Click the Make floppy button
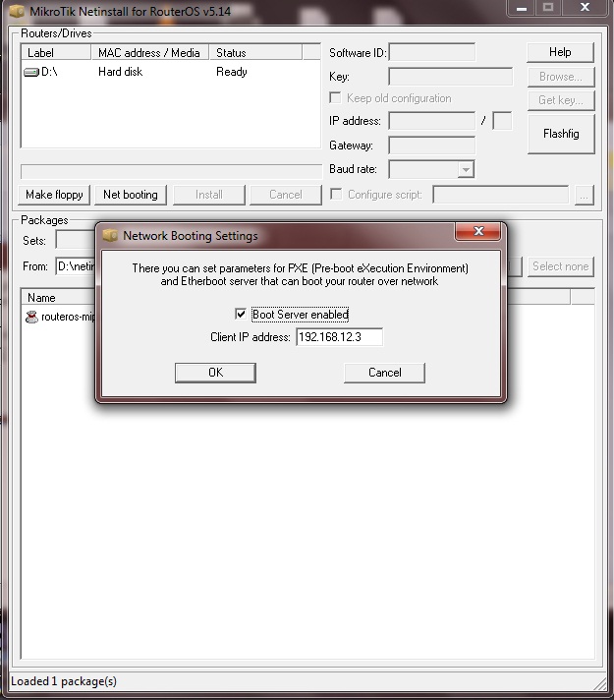The width and height of the screenshot is (614, 700). 54,195
